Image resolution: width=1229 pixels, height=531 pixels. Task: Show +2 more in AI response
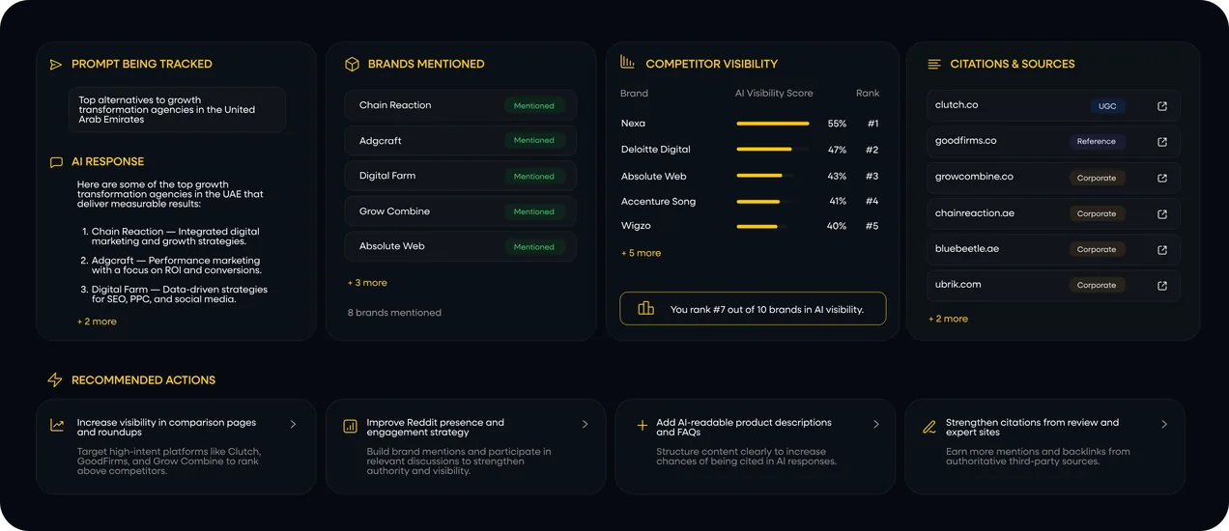coord(97,321)
